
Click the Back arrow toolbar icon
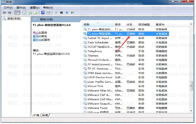click(4, 13)
